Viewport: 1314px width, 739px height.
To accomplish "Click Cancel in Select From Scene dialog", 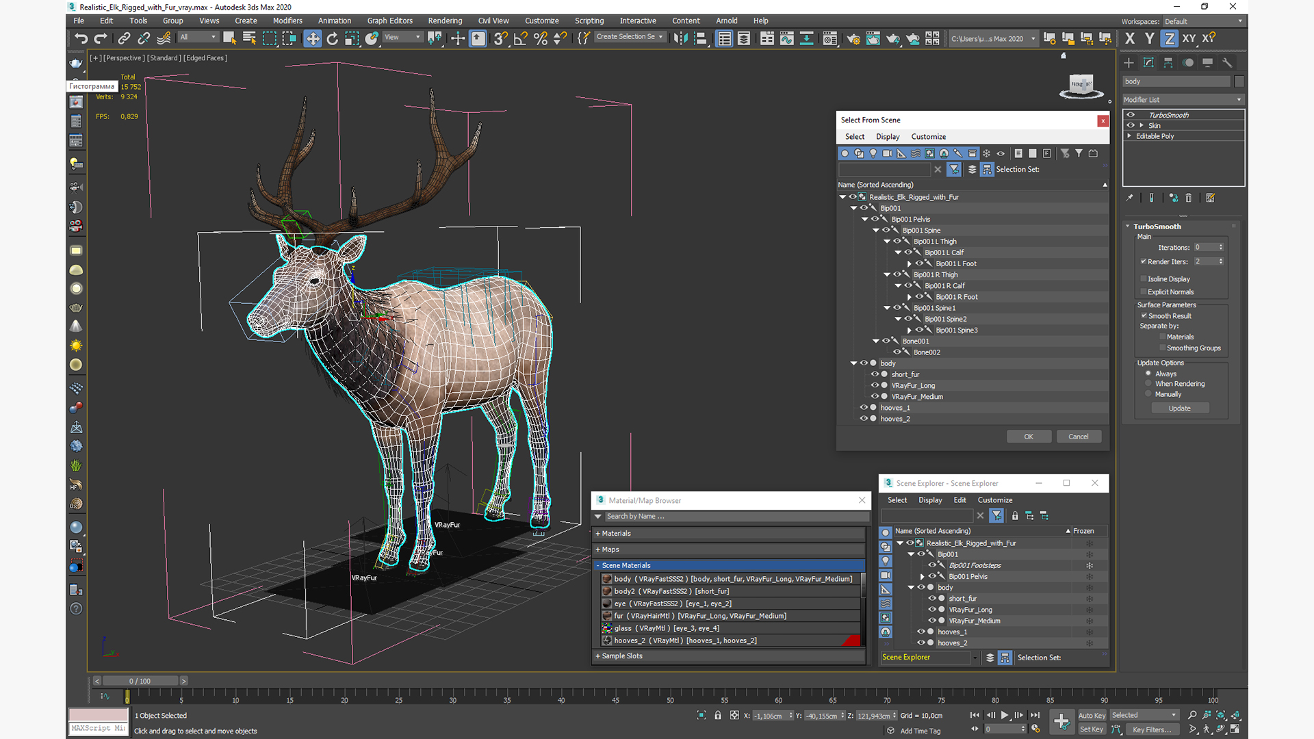I will tap(1079, 437).
